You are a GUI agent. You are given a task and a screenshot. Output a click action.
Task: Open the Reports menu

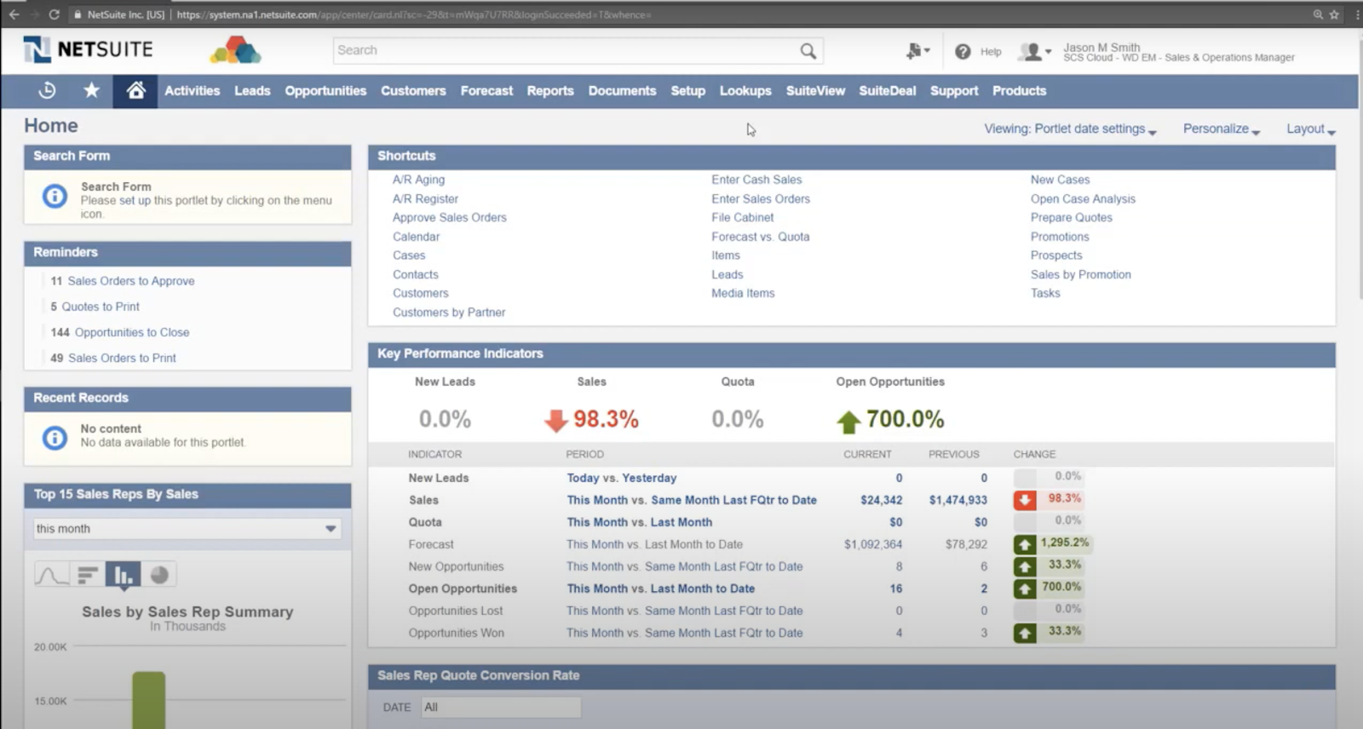tap(550, 91)
